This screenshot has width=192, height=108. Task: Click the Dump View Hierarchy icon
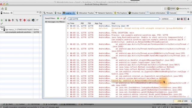33,20
